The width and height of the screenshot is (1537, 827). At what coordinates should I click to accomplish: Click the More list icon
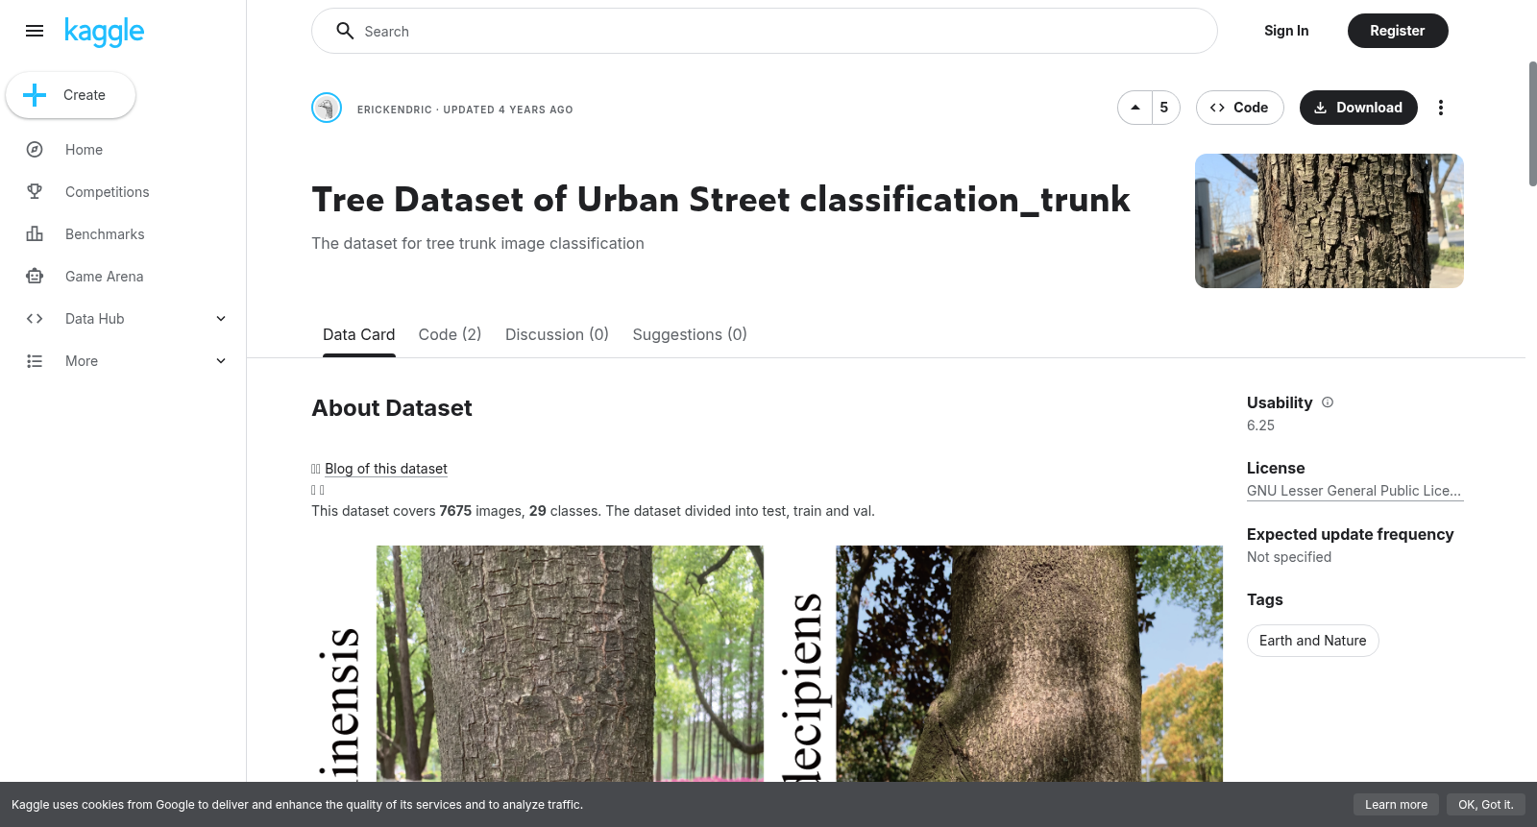tap(35, 361)
